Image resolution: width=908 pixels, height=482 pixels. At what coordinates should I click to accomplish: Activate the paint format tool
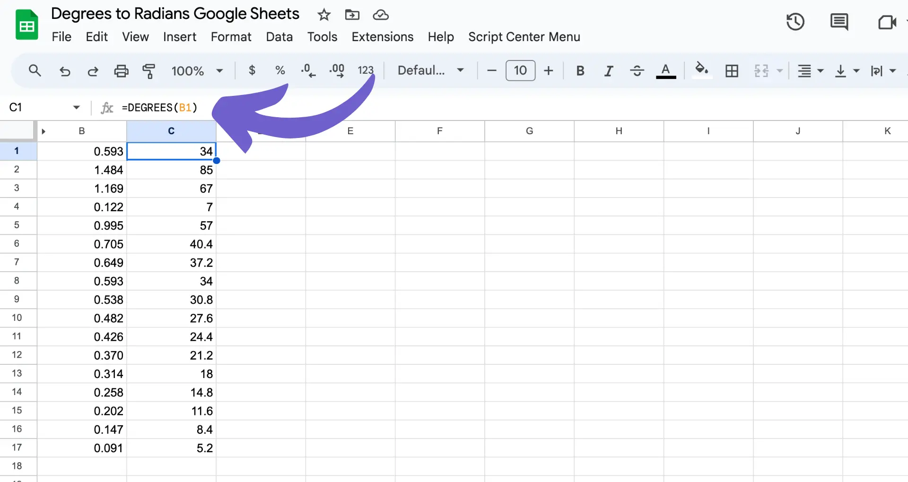149,71
